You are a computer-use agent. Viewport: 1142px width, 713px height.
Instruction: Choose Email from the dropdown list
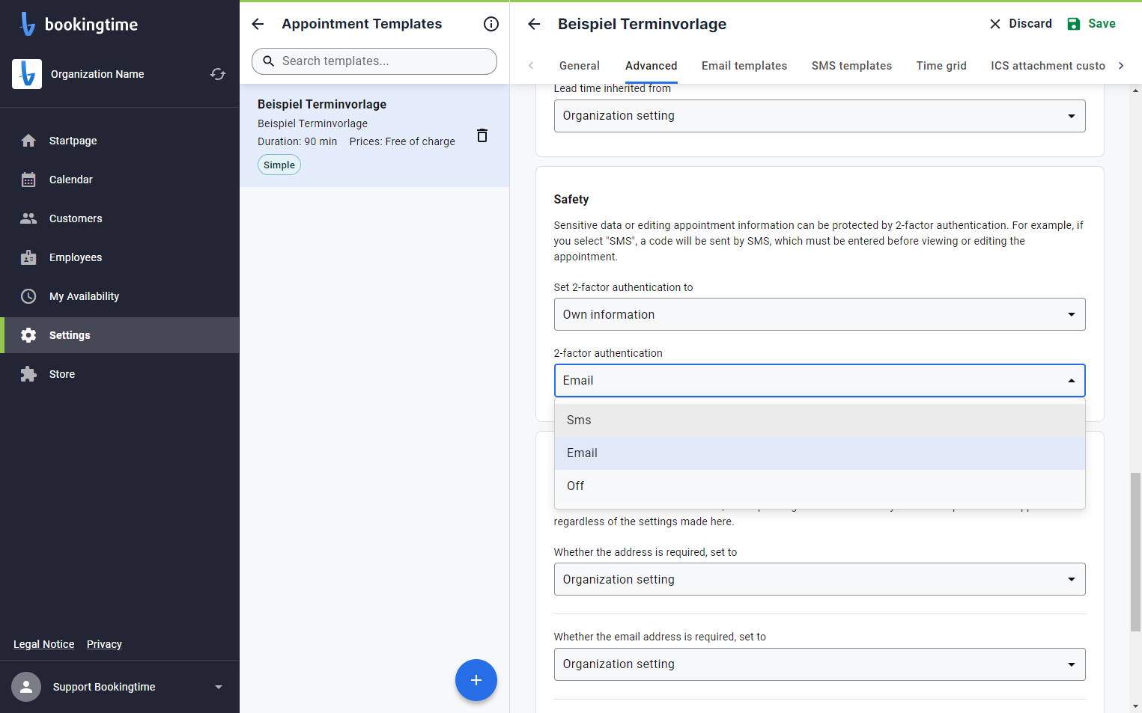point(819,453)
